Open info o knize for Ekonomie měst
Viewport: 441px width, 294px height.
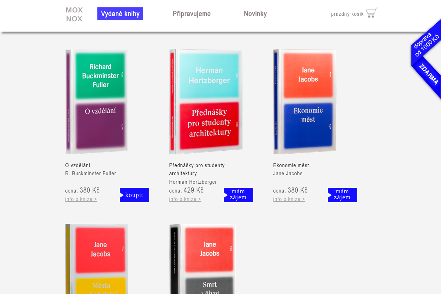click(x=289, y=199)
